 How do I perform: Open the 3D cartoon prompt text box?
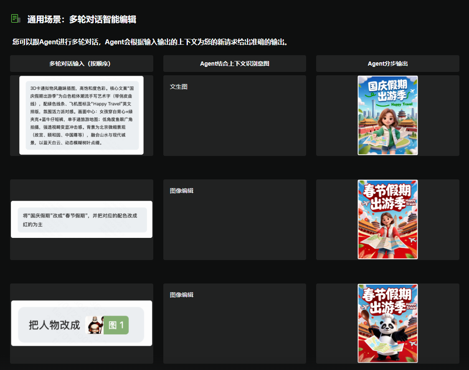click(81, 115)
